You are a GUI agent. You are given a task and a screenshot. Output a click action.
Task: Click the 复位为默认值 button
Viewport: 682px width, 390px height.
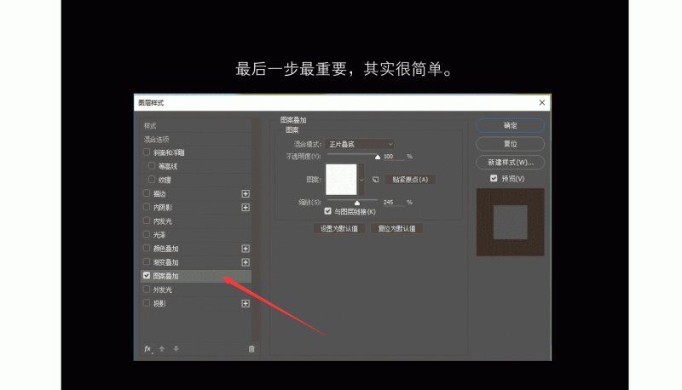(396, 228)
